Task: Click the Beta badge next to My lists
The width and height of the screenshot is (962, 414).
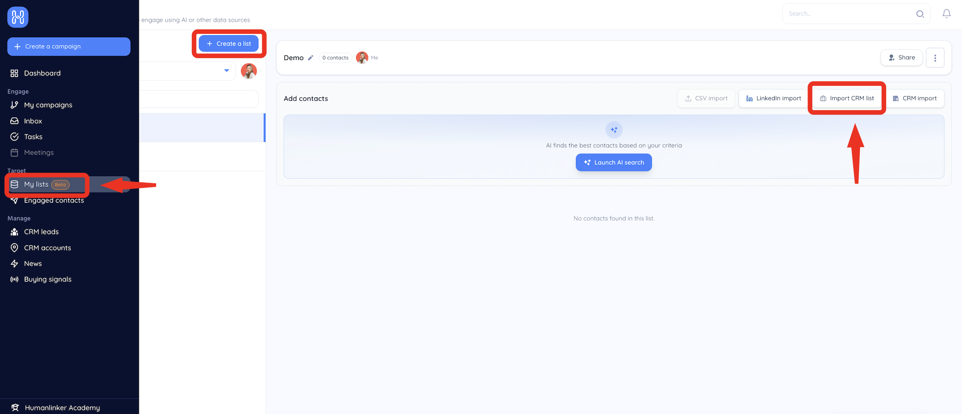Action: coord(60,185)
